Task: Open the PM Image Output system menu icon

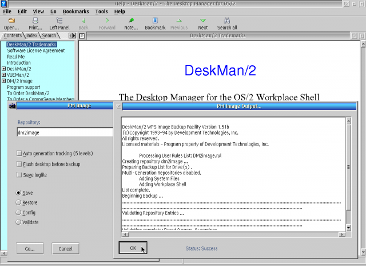Action: (118, 107)
